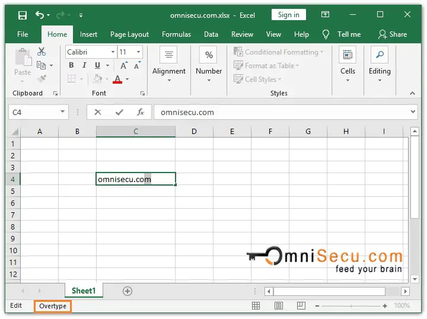Click the Copy icon

pyautogui.click(x=41, y=65)
